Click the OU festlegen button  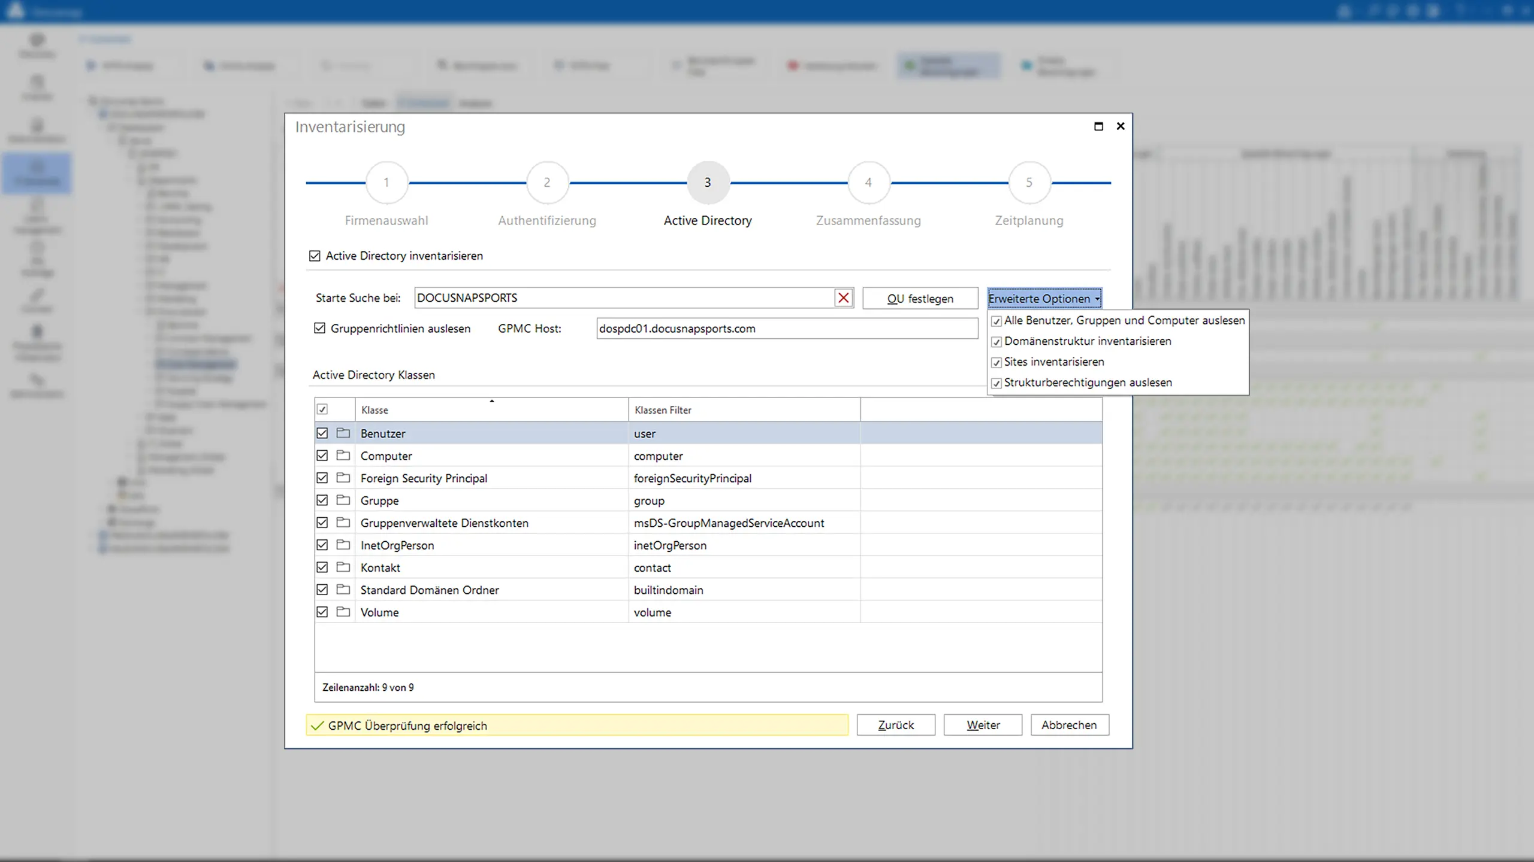click(920, 298)
